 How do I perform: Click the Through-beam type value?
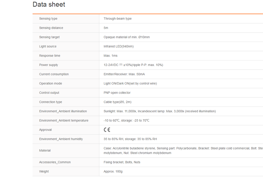pos(118,19)
